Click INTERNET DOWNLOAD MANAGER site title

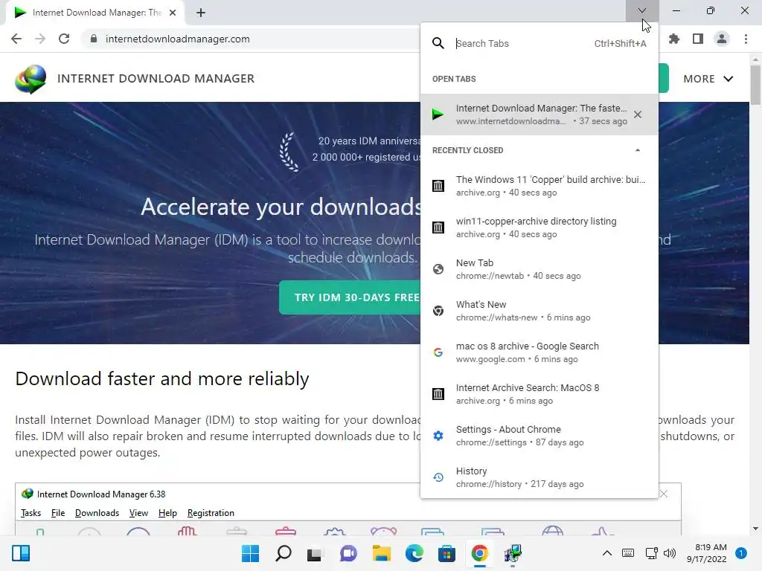coord(156,79)
